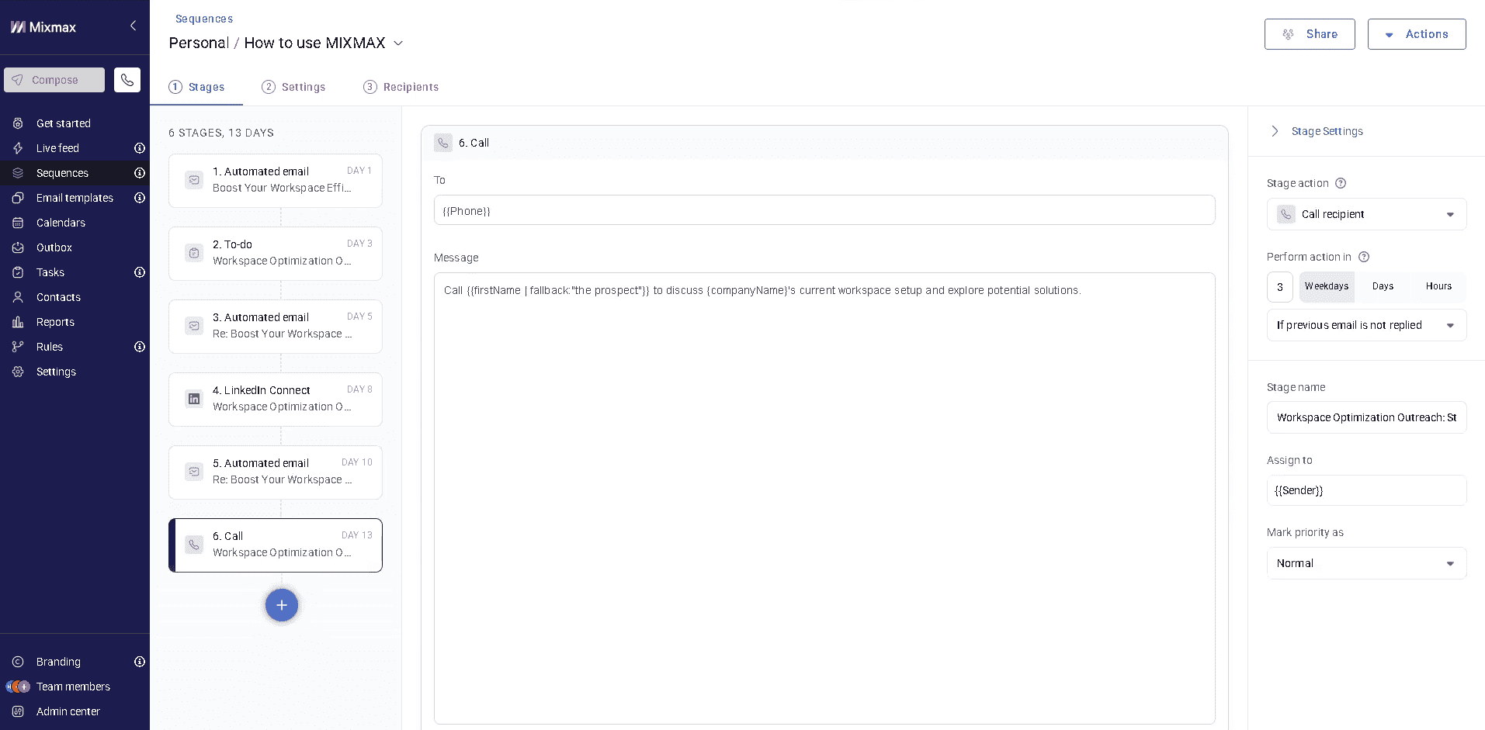The height and width of the screenshot is (730, 1485).
Task: Switch to the Recipients tab
Action: 401,87
